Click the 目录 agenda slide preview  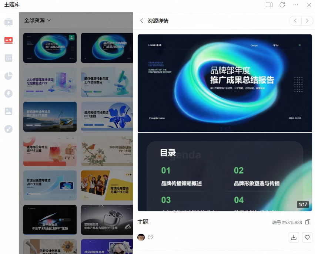[x=225, y=172]
